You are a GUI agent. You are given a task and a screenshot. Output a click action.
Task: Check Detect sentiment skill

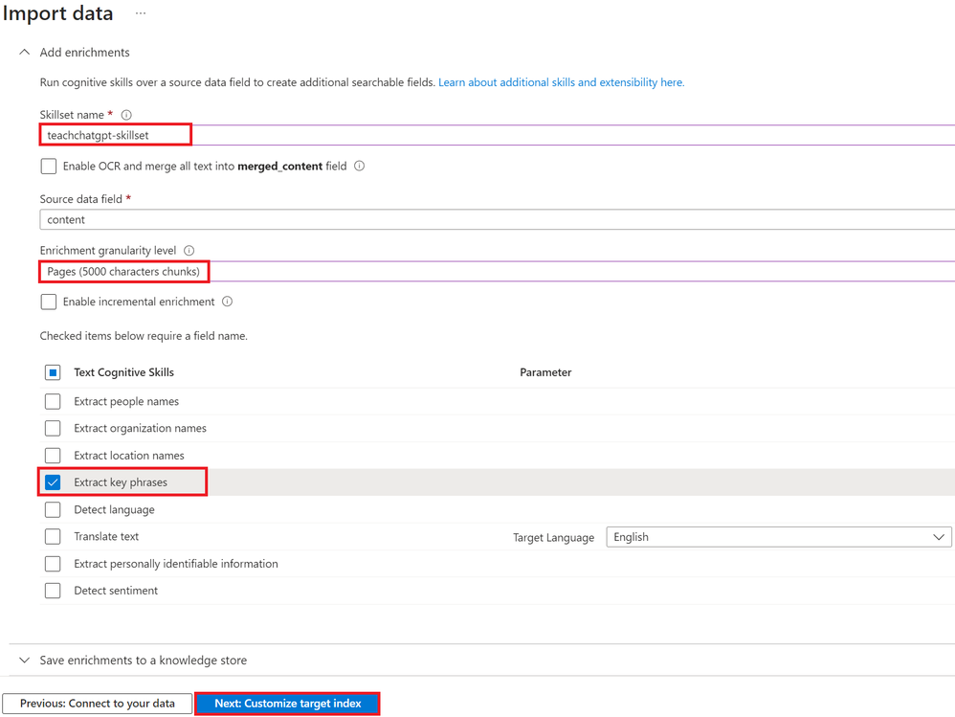pyautogui.click(x=53, y=591)
